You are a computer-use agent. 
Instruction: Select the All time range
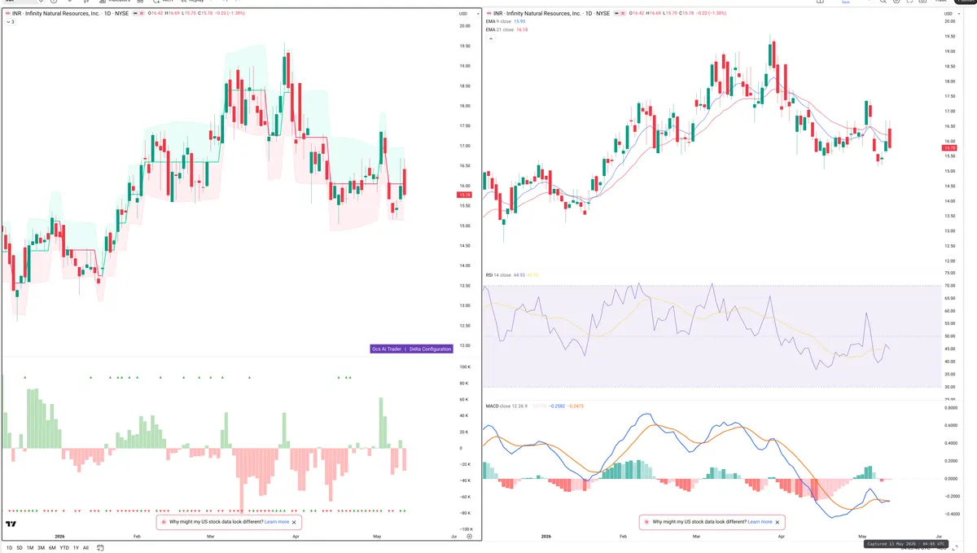pos(85,547)
